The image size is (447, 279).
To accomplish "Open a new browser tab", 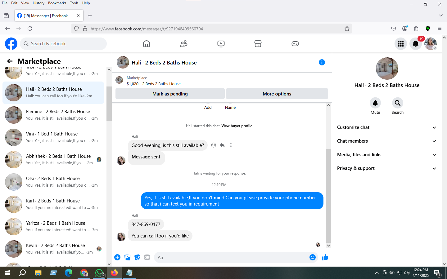I will click(90, 15).
